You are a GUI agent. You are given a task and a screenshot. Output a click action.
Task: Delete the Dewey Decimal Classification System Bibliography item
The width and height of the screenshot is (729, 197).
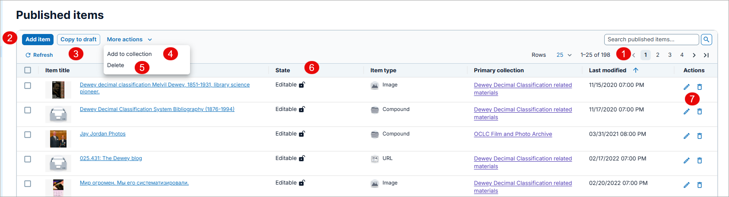click(700, 111)
